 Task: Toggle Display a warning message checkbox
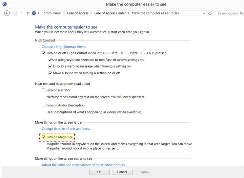pos(50,66)
